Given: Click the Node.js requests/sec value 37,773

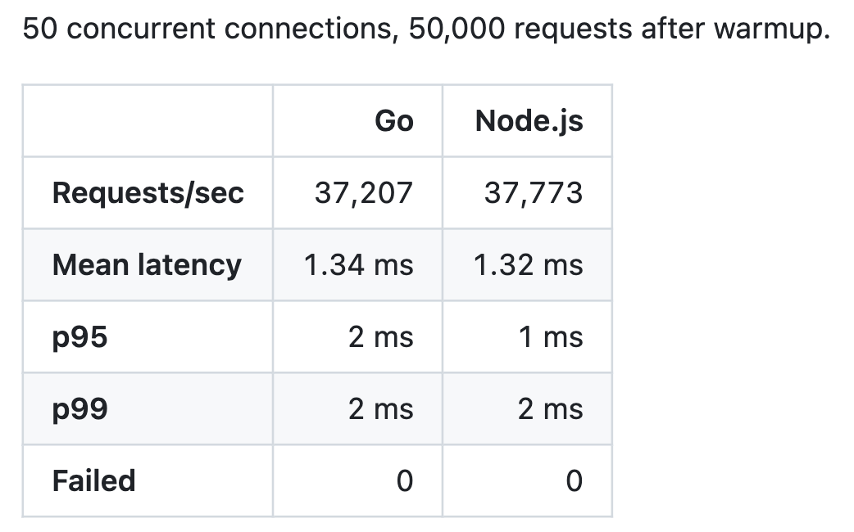Looking at the screenshot, I should pyautogui.click(x=534, y=193).
